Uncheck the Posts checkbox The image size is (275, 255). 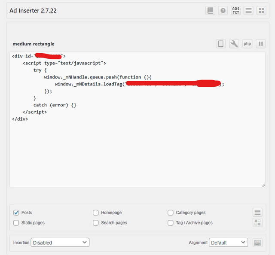tap(16, 213)
